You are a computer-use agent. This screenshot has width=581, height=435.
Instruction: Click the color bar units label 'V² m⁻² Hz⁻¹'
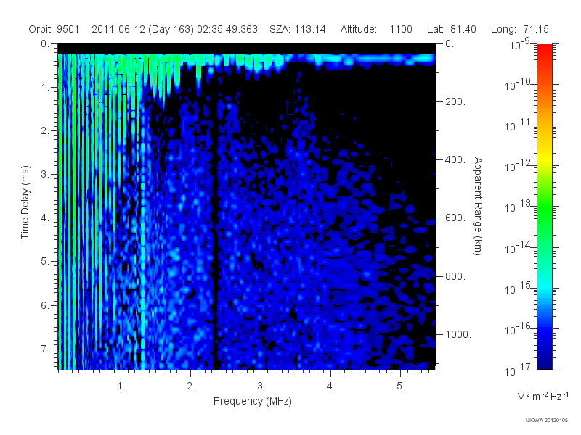pyautogui.click(x=543, y=396)
